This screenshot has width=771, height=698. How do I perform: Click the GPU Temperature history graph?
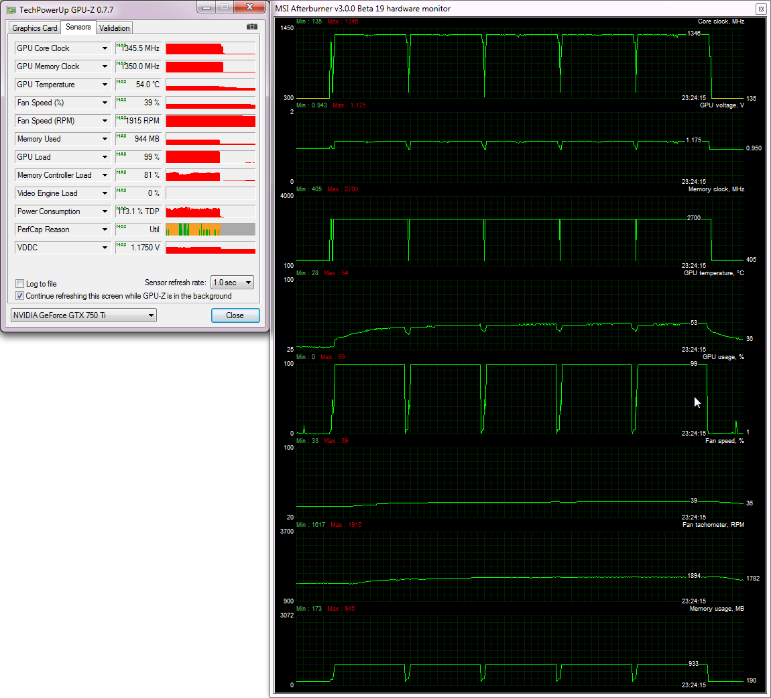pos(211,85)
